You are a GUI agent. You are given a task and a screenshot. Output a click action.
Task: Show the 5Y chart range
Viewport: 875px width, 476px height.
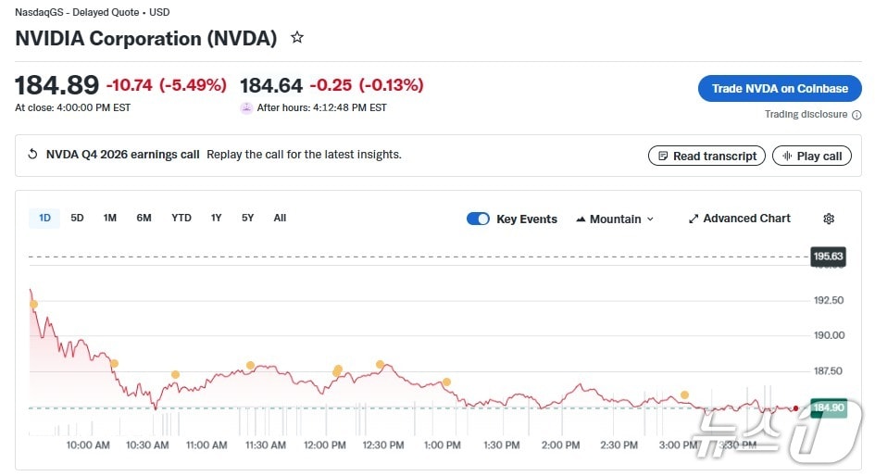247,218
